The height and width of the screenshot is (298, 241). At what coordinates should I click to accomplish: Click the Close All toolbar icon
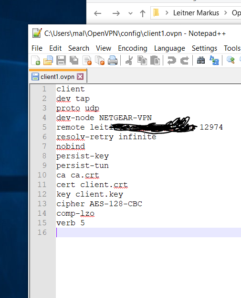pyautogui.click(x=100, y=60)
